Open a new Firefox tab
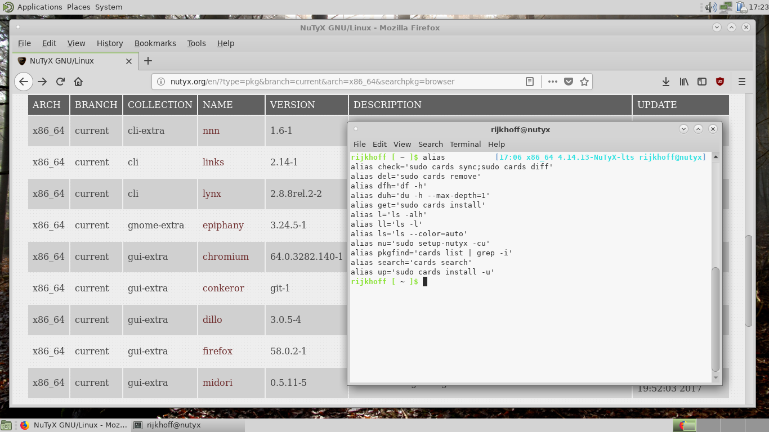The image size is (769, 432). click(x=148, y=61)
